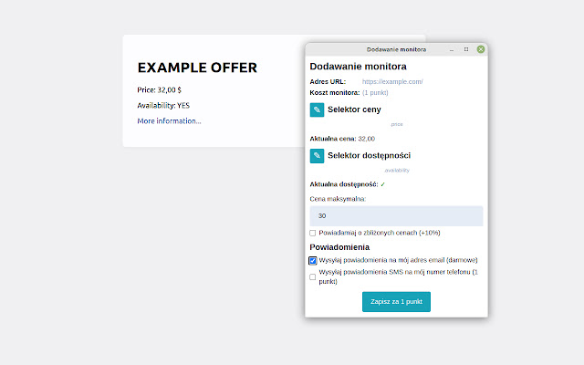Click the small grey "availability" selector text
Image resolution: width=584 pixels, height=365 pixels.
click(396, 171)
